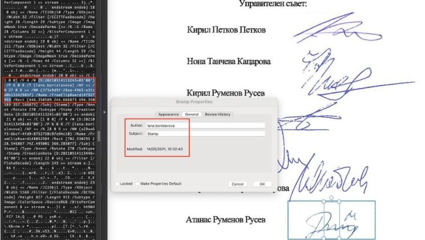This screenshot has height=240, width=425.
Task: Select the General tab
Action: 192,114
